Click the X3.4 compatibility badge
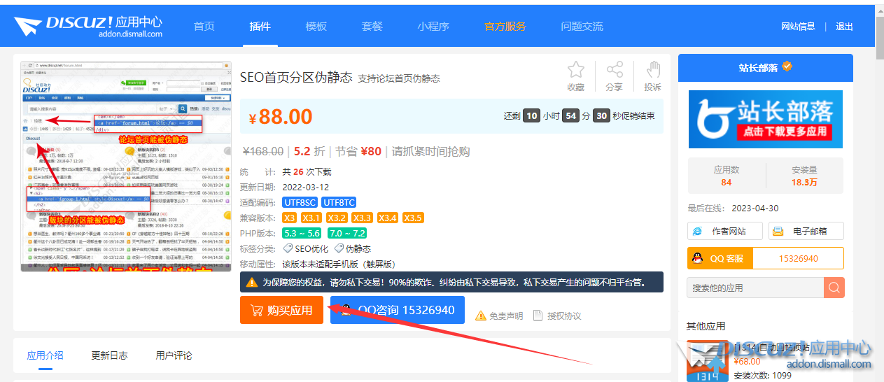Screen dimensions: 884x382 coord(388,218)
